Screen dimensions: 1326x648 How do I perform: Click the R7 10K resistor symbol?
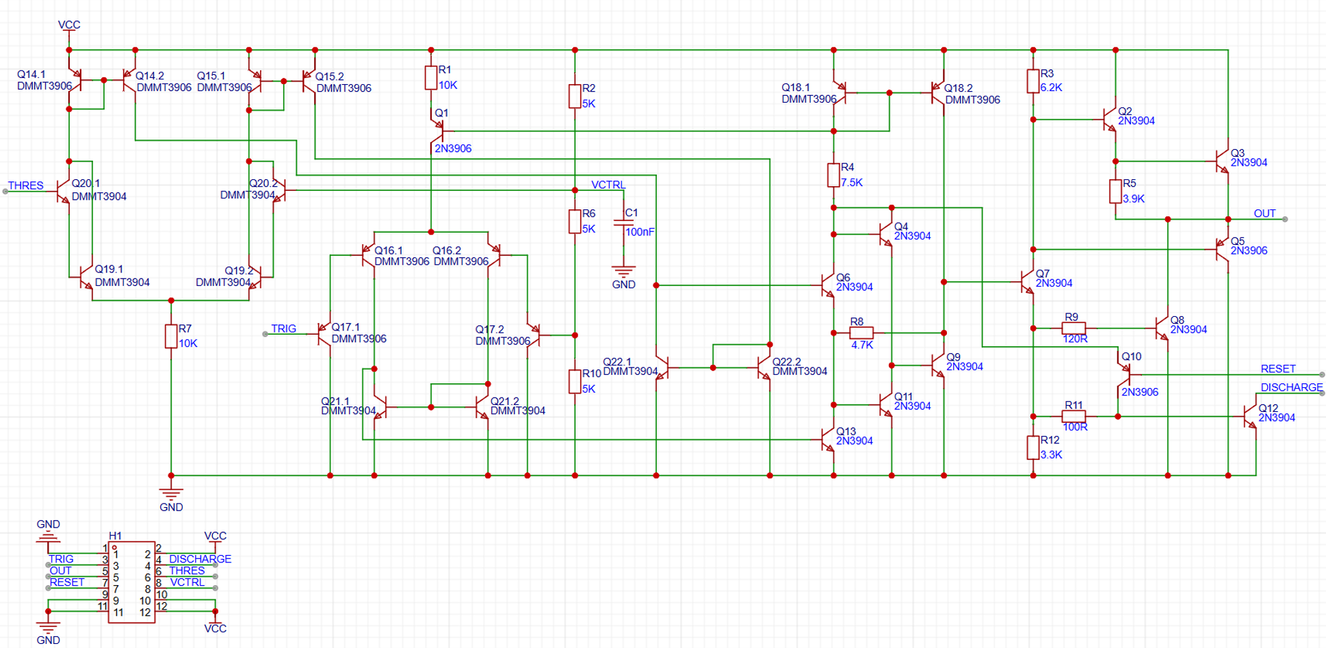coord(171,336)
